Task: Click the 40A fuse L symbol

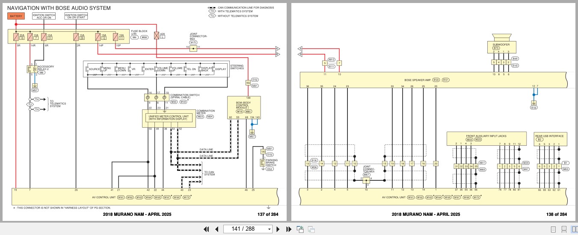Action: tap(157, 35)
